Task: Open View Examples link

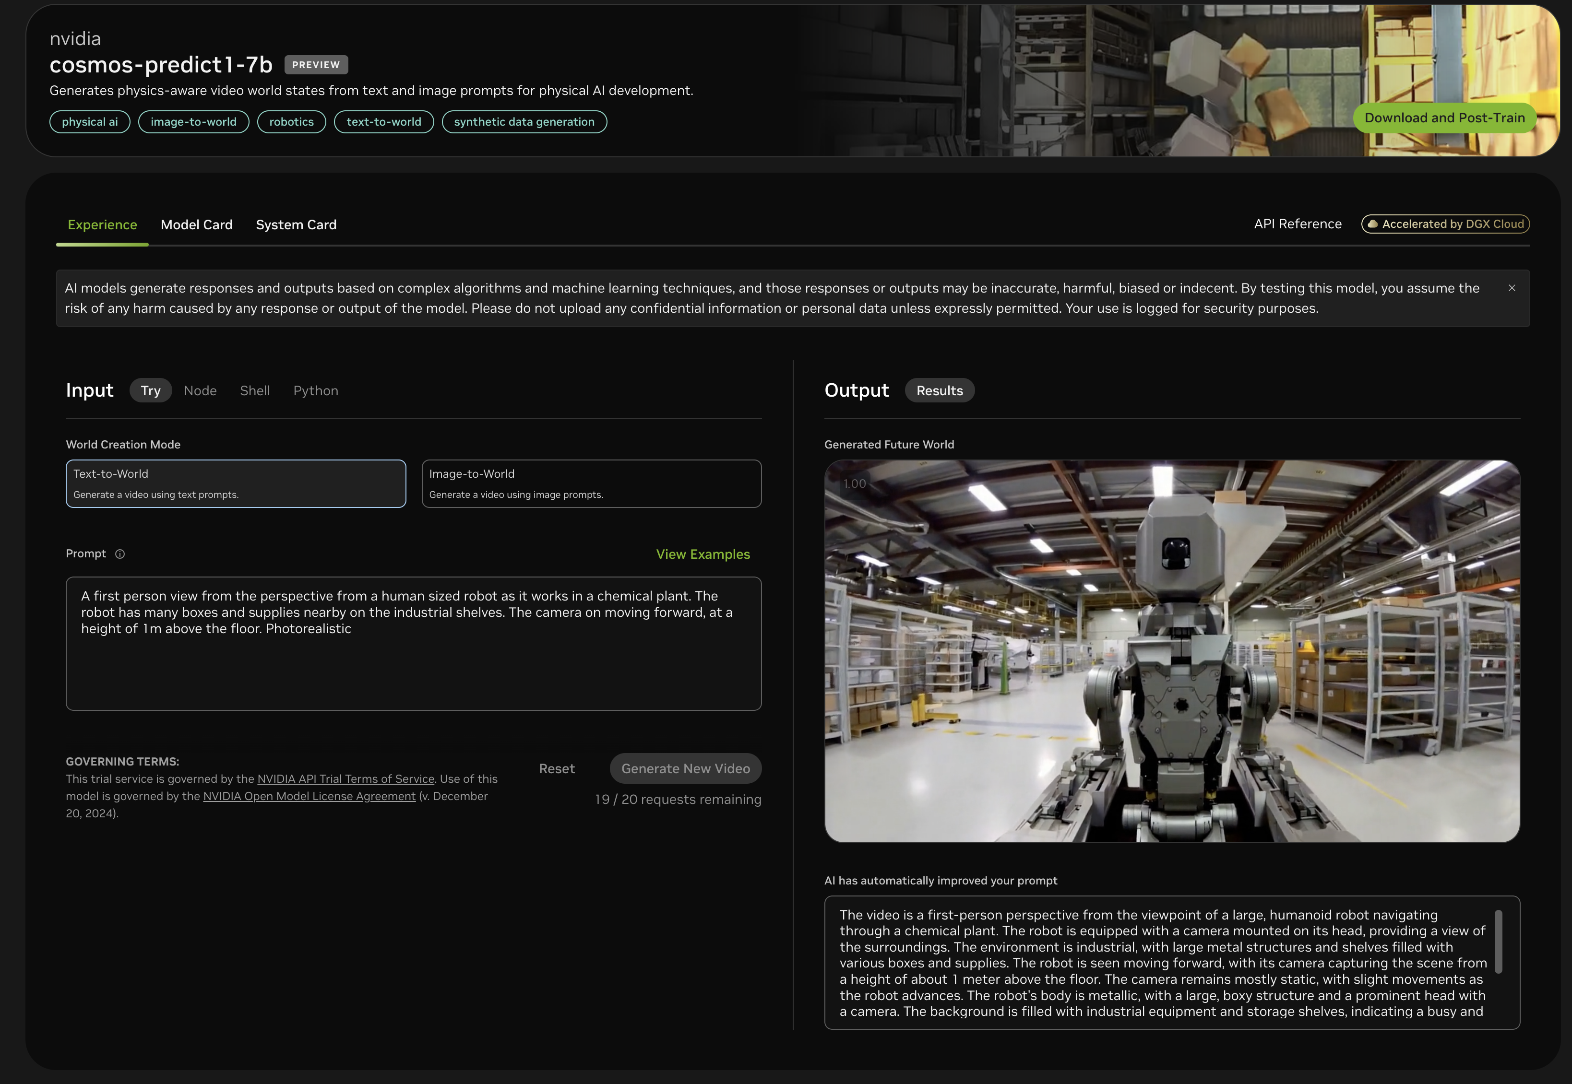Action: tap(703, 554)
